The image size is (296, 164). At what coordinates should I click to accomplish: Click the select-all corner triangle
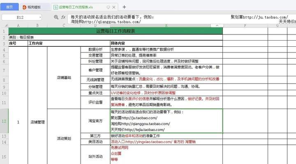pos(6,25)
